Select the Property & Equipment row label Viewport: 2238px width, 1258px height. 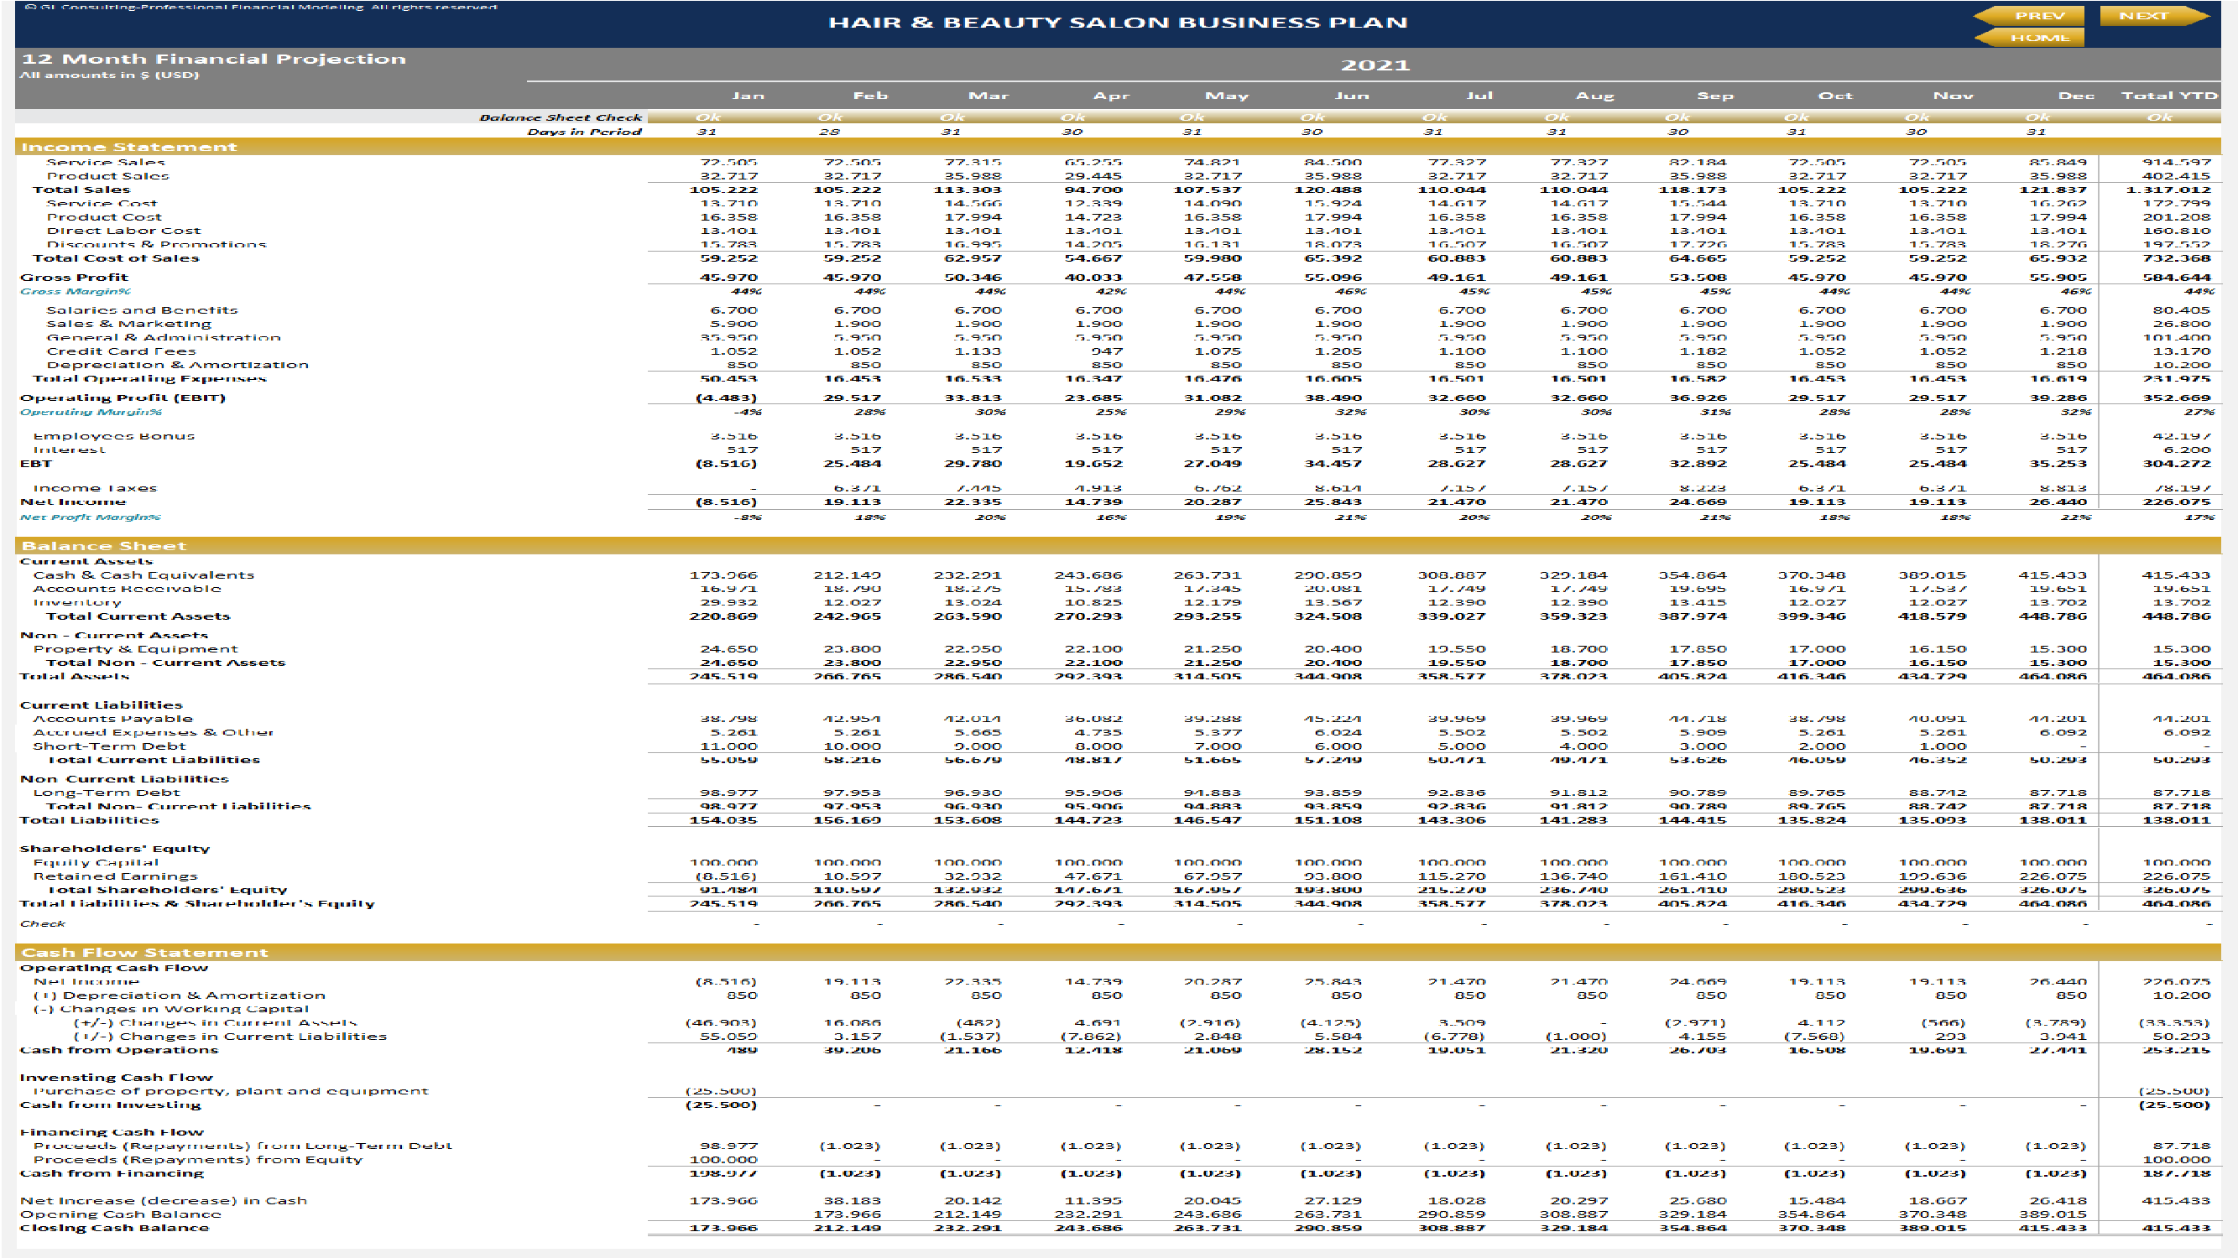(x=136, y=648)
